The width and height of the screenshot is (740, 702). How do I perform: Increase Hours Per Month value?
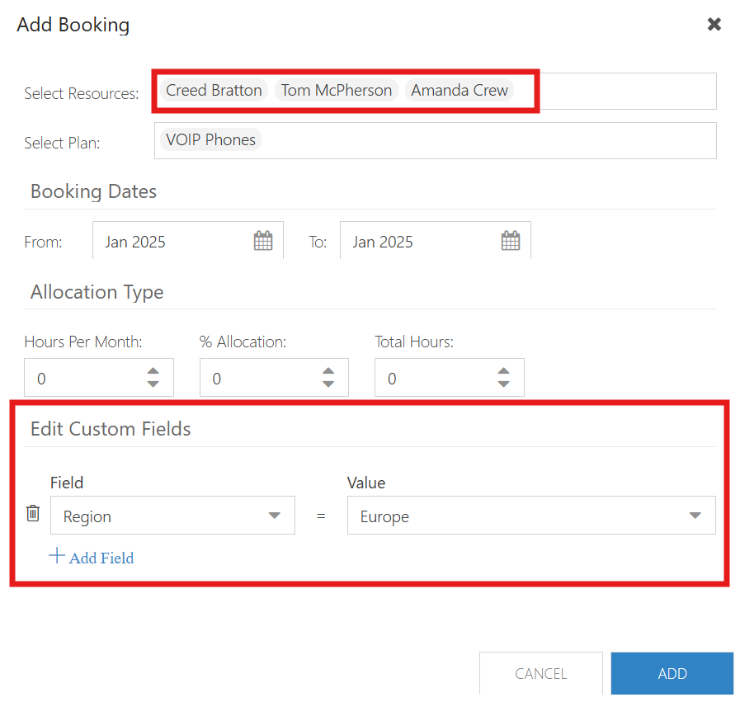[x=153, y=371]
